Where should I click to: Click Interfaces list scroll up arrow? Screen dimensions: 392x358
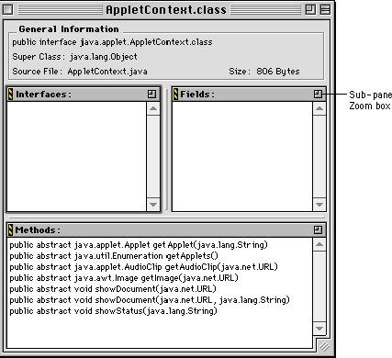(x=153, y=108)
